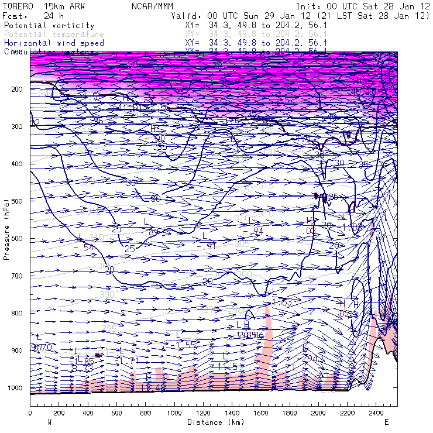The image size is (433, 433).
Task: Click the 600 tick on the pressure axis
Action: (17, 238)
